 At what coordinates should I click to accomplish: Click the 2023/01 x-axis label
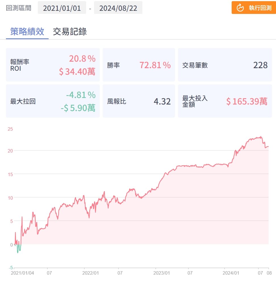[162, 273]
